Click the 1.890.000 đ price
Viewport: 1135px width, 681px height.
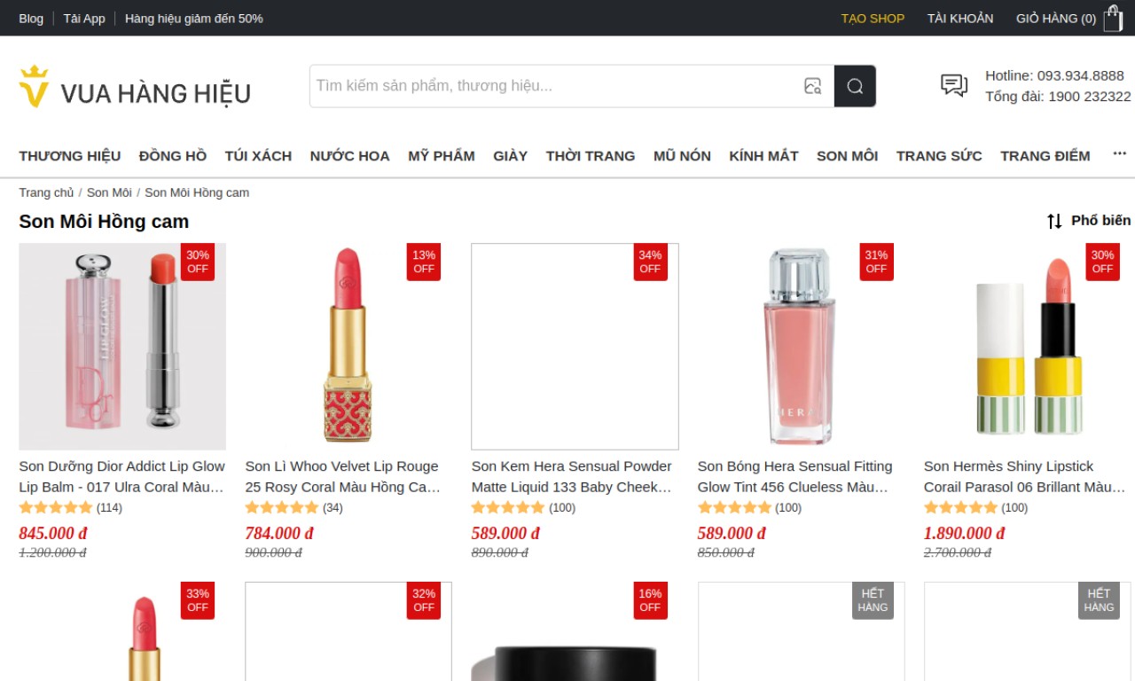[x=965, y=533]
